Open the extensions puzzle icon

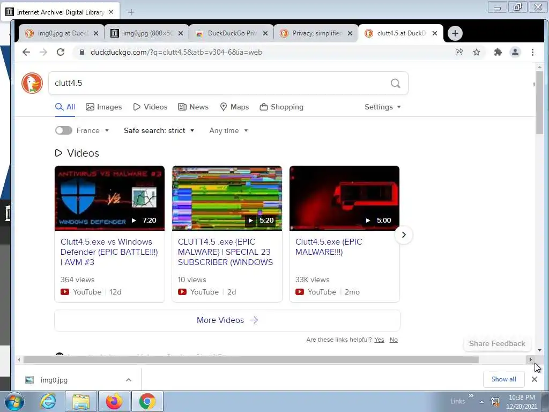(x=498, y=52)
